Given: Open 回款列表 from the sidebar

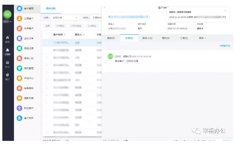Looking at the screenshot, I should 25,98.
